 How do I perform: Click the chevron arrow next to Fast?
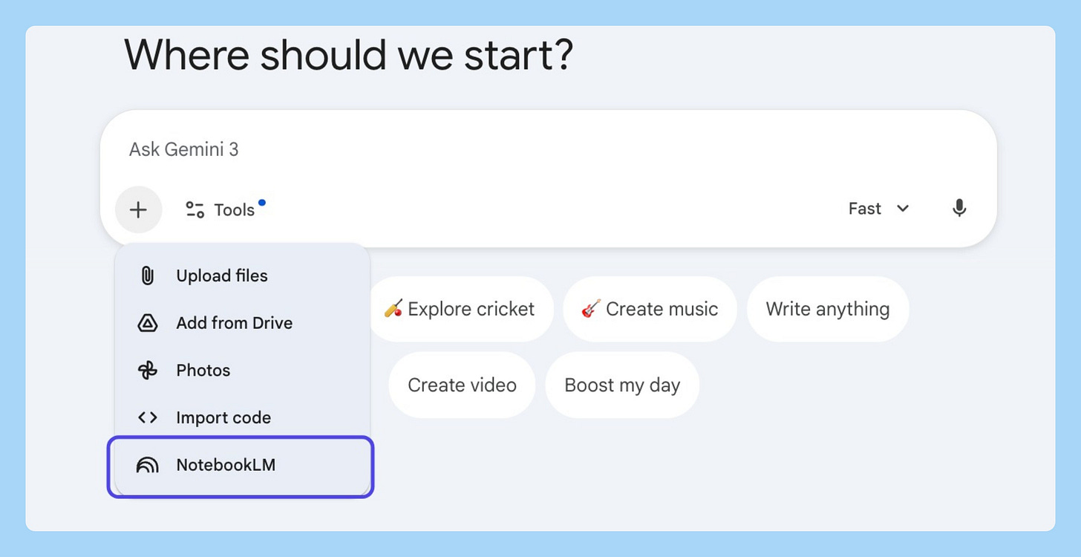point(903,209)
